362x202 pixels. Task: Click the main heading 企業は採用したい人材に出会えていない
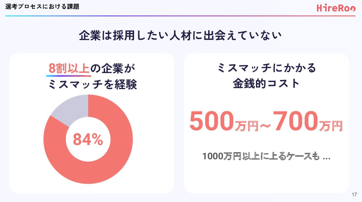coord(180,36)
